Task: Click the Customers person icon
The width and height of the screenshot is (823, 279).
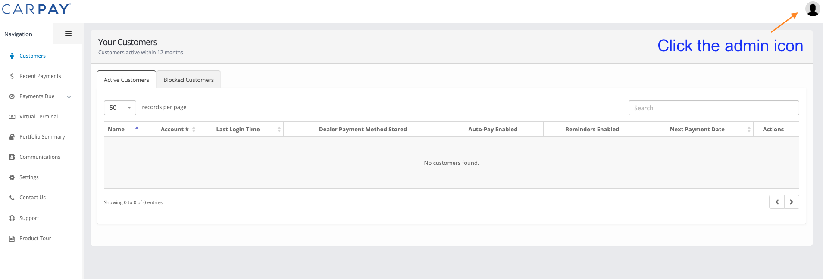Action: tap(12, 56)
